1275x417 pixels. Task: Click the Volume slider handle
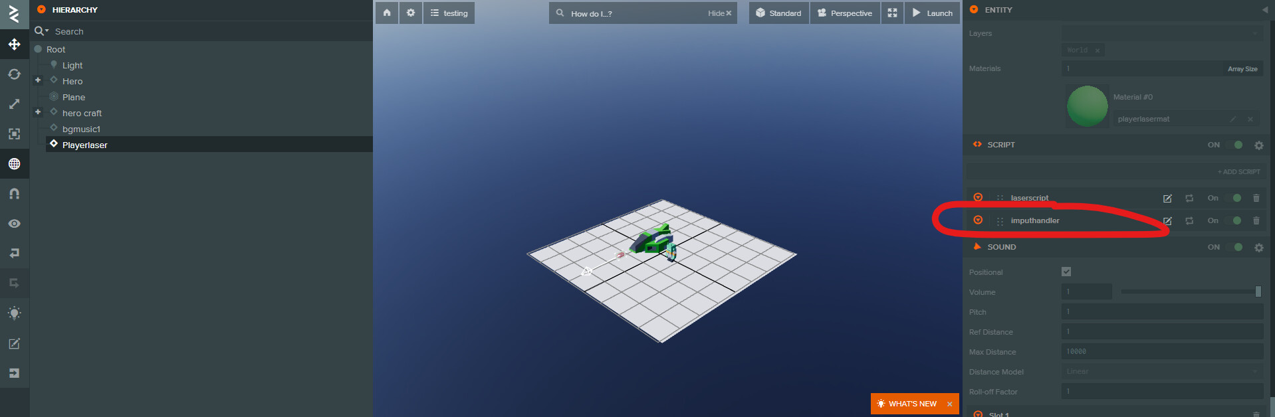1258,292
